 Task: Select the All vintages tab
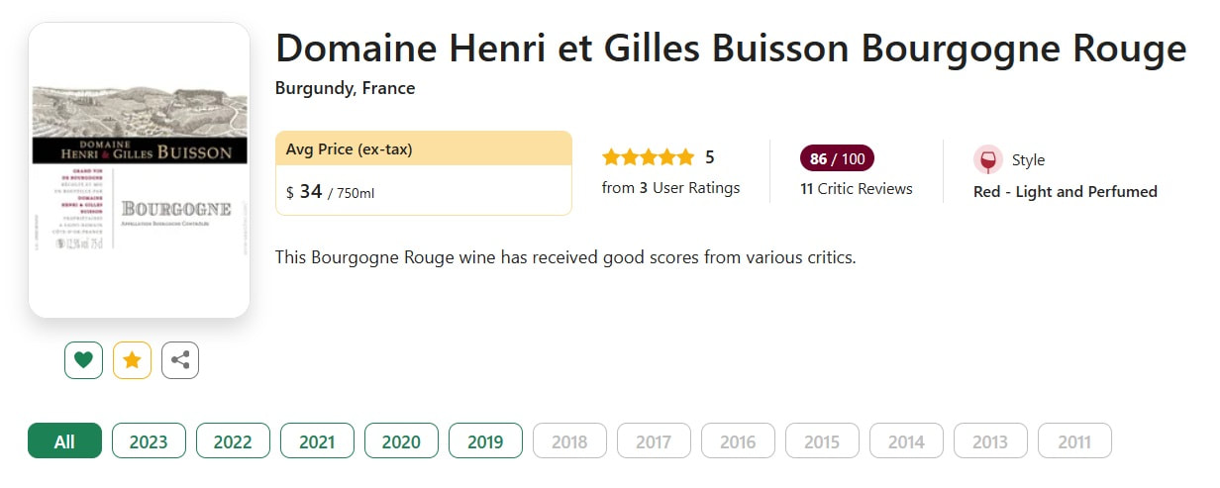pyautogui.click(x=64, y=441)
